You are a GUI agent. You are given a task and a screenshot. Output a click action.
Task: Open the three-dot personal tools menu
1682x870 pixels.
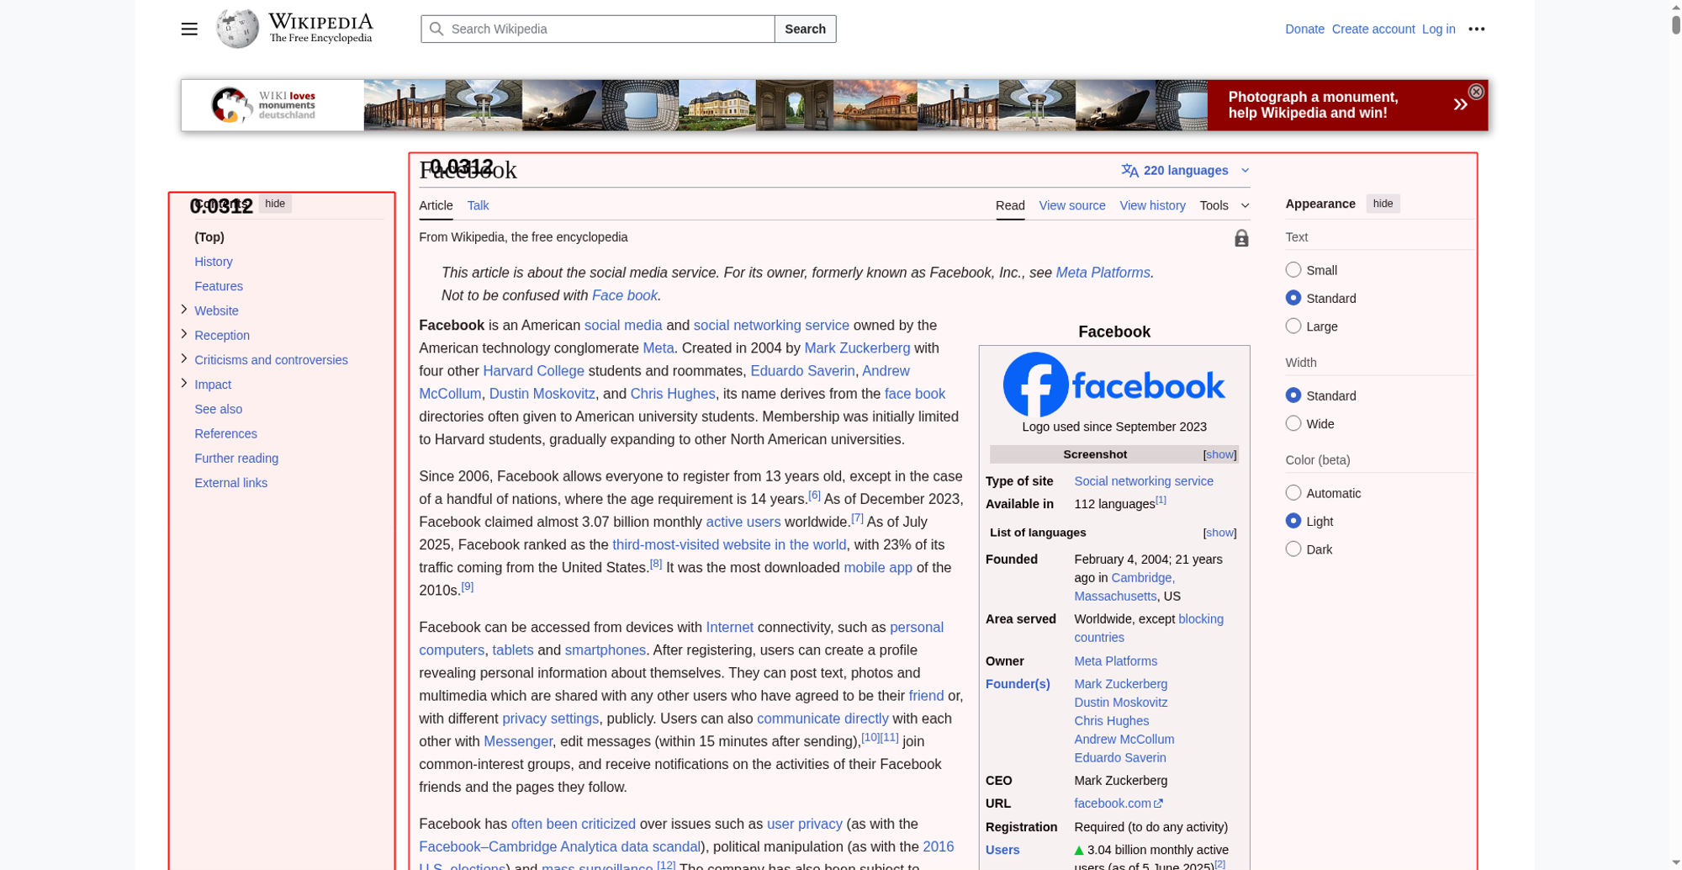click(1477, 29)
